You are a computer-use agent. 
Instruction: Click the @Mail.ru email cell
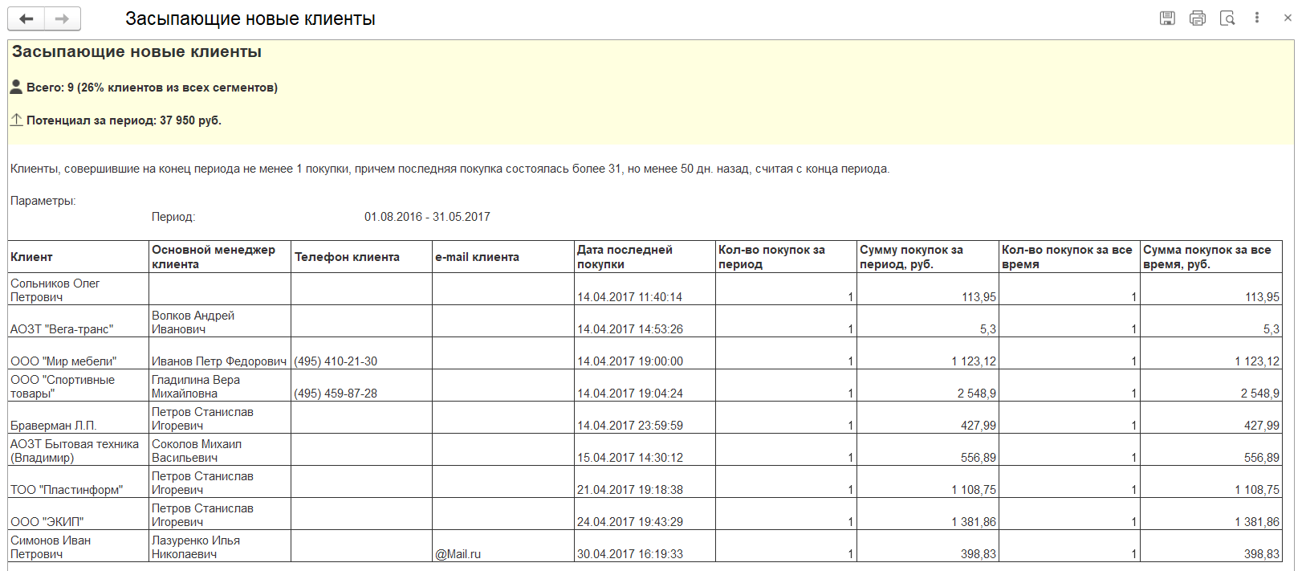click(x=458, y=554)
